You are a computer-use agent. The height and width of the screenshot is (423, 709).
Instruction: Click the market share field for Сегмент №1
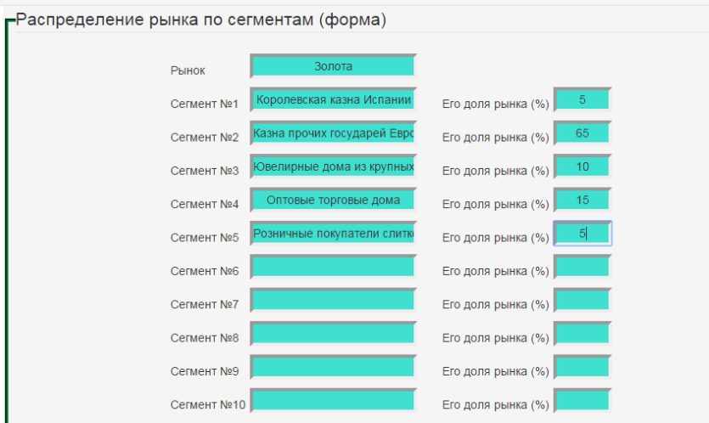582,100
